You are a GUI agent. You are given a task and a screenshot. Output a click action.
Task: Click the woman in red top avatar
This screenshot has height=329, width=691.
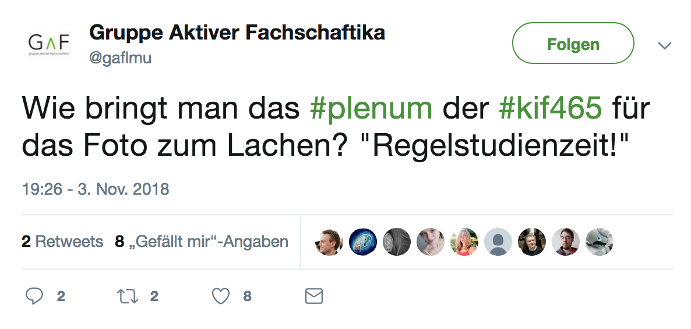464,242
